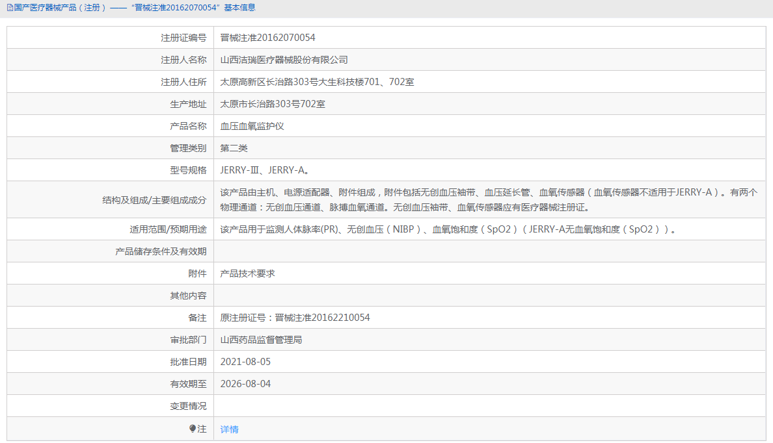Click product name 血压血氧监护仪

pyautogui.click(x=252, y=127)
